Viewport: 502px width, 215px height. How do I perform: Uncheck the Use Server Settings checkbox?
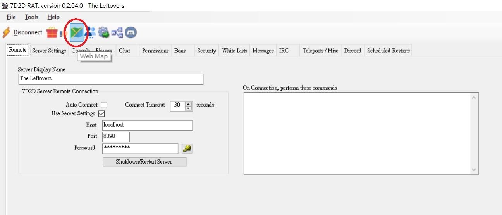click(x=101, y=113)
